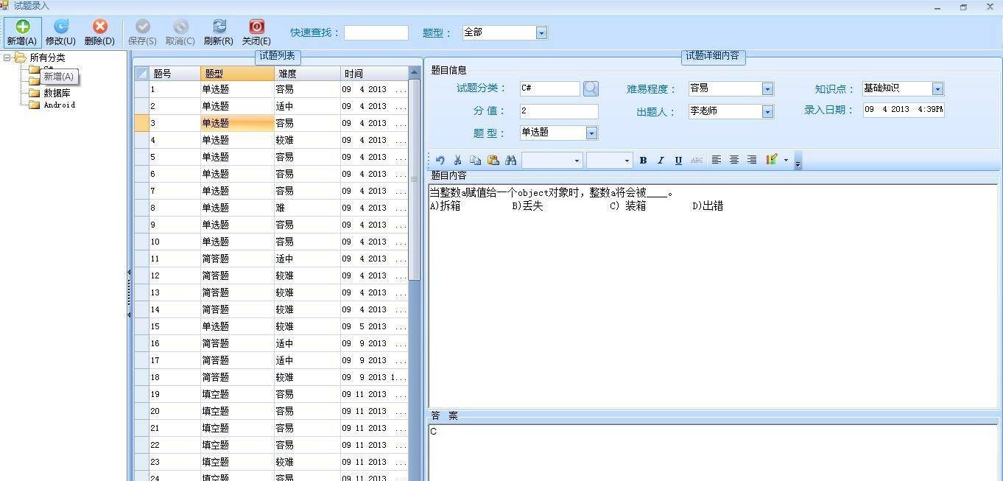The image size is (1003, 481).
Task: Click the 新增(A) add question button
Action: [x=22, y=32]
